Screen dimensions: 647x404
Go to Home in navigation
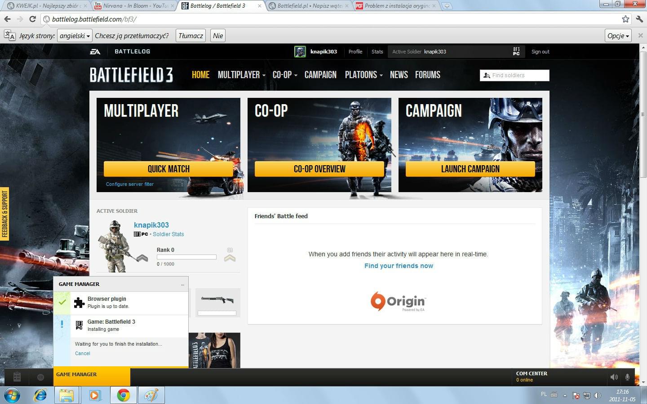(x=200, y=75)
